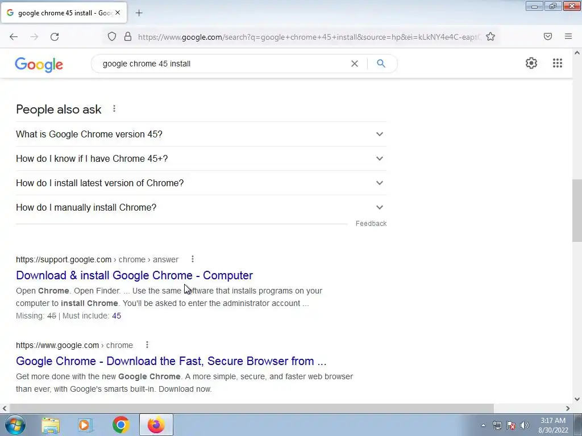Open Google quick settings gear
The image size is (582, 436).
(531, 63)
